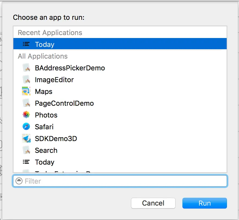Choose Safari from All Applications

click(x=120, y=127)
